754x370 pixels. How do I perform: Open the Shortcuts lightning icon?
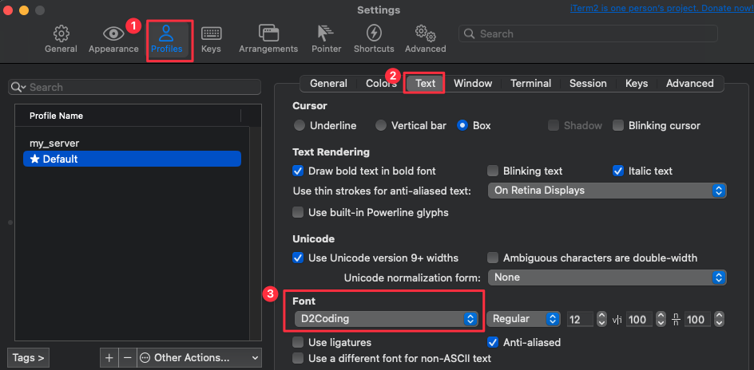[374, 33]
